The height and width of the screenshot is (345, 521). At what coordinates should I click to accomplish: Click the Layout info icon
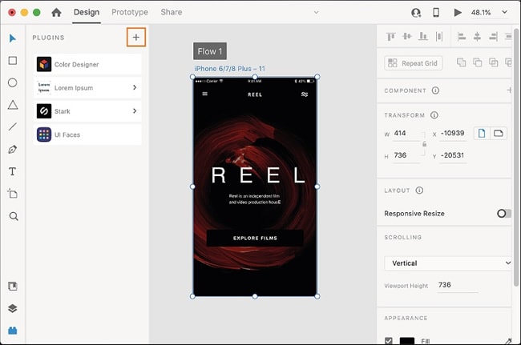(x=420, y=191)
